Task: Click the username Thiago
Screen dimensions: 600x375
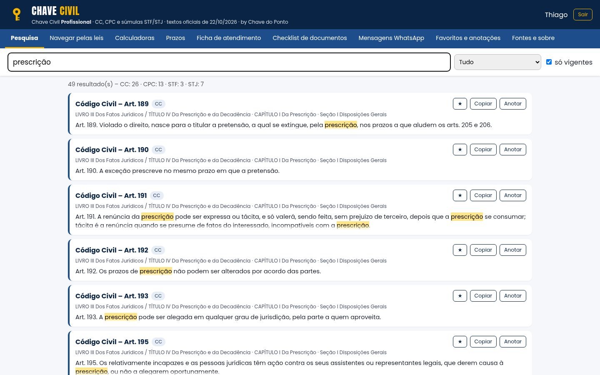Action: click(556, 15)
